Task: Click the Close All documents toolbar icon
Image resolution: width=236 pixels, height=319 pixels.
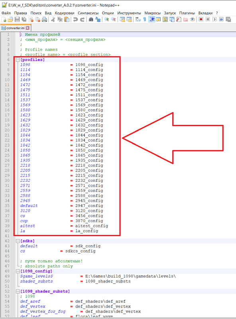Action: [37, 20]
